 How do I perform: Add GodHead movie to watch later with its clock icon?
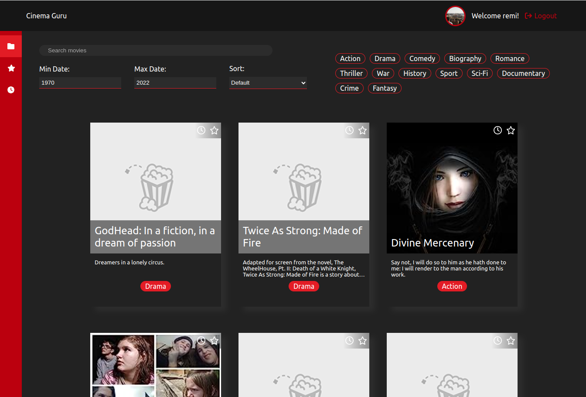[201, 130]
